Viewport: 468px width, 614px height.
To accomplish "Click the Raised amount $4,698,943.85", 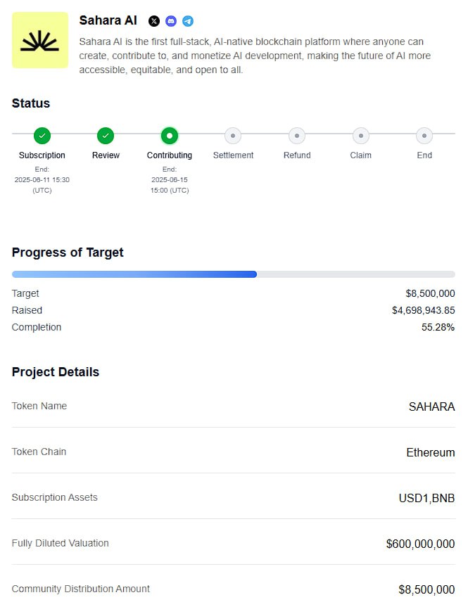I will tap(424, 311).
